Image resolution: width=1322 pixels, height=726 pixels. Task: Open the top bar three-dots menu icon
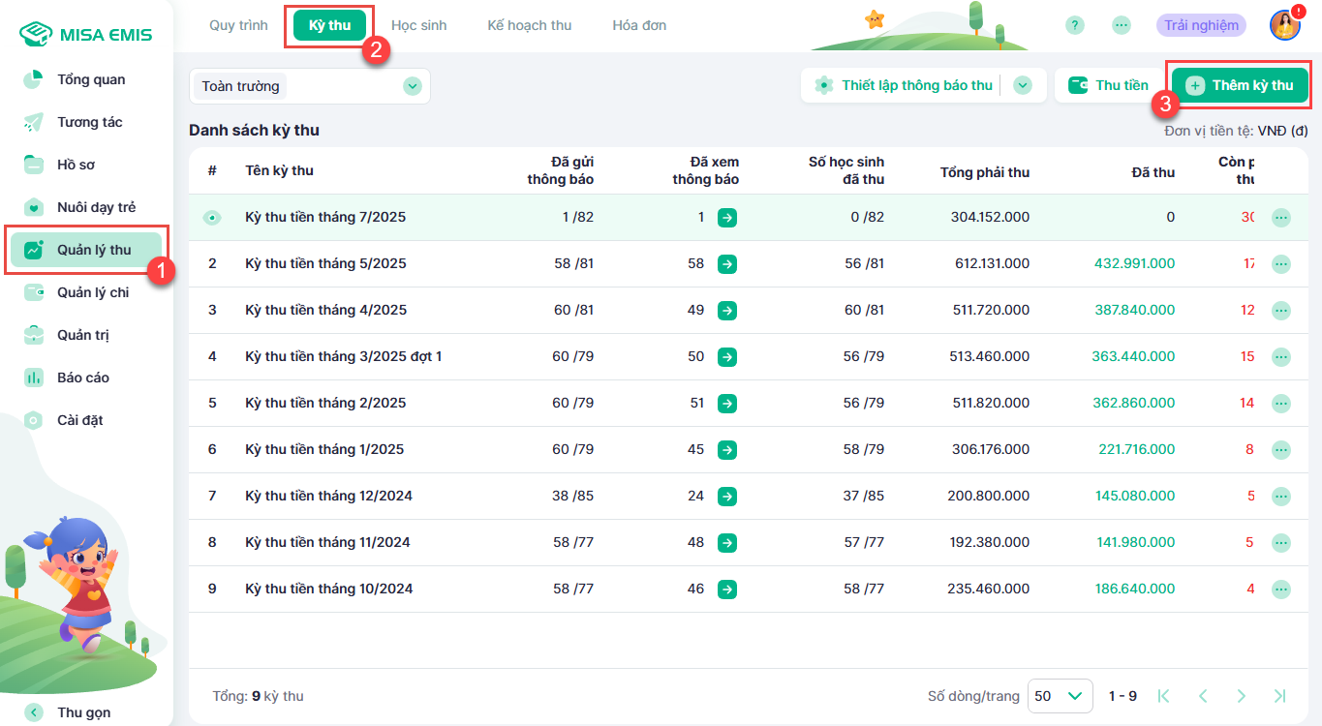pyautogui.click(x=1122, y=25)
